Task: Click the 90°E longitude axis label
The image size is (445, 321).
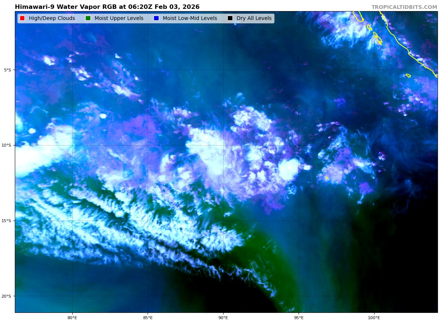Action: [223, 317]
